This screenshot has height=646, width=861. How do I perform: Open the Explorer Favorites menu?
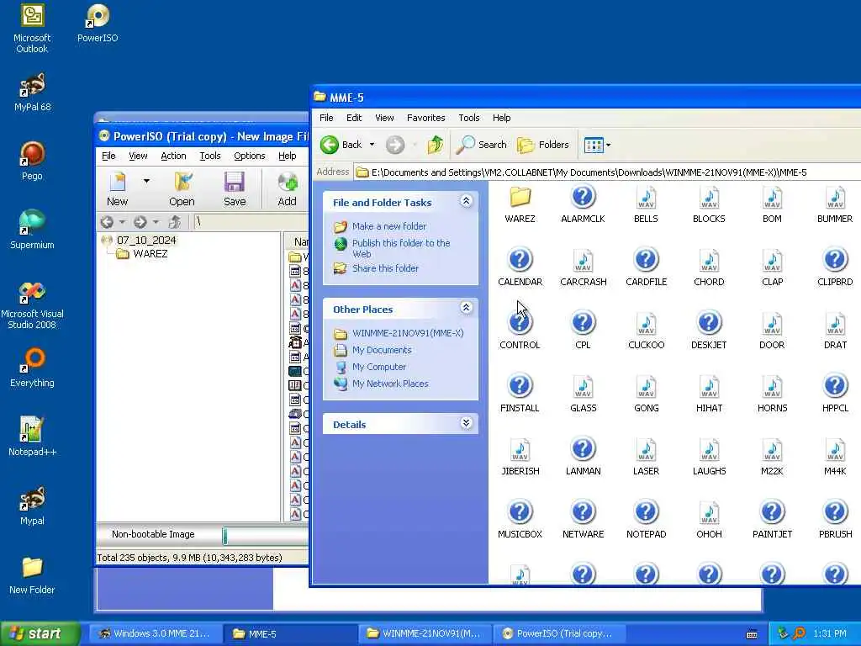tap(425, 118)
